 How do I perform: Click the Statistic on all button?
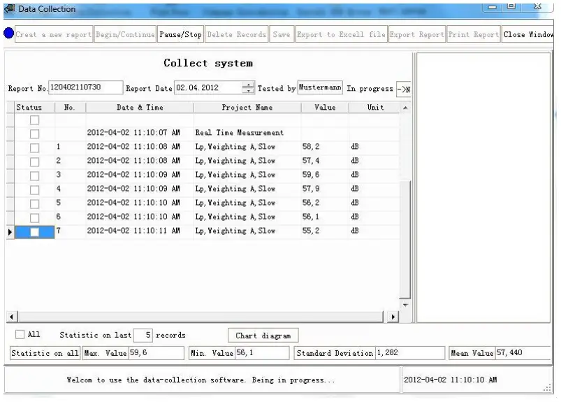(45, 353)
